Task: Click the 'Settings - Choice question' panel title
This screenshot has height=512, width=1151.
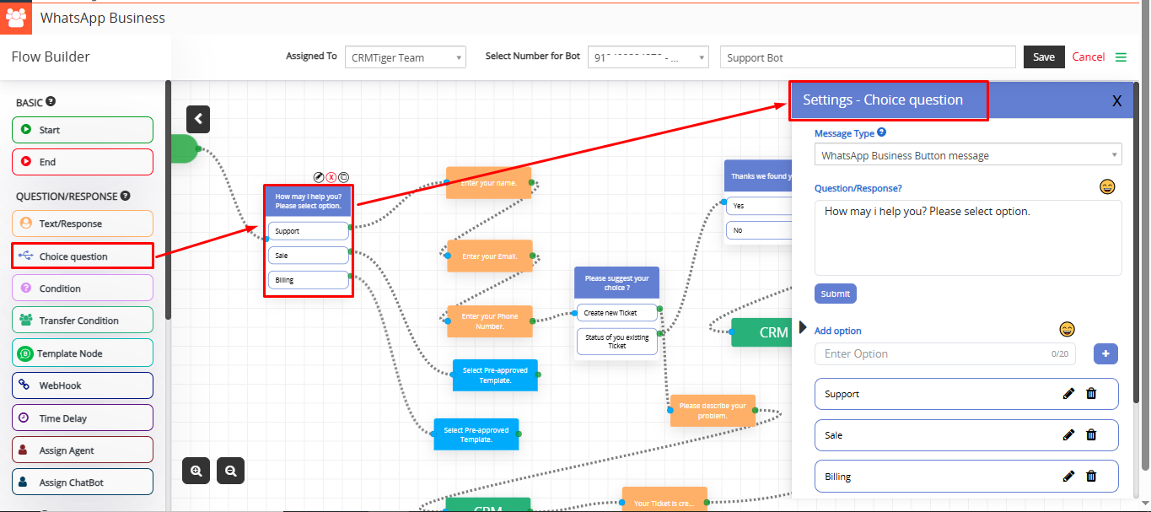Action: click(883, 100)
